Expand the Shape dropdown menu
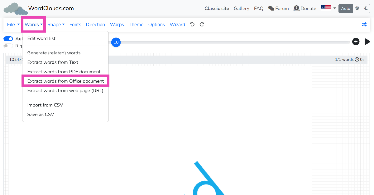374x195 pixels. (56, 25)
